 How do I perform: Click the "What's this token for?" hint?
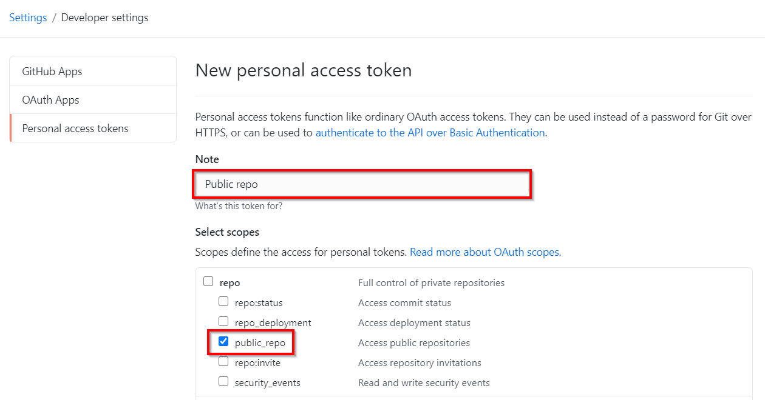click(239, 206)
